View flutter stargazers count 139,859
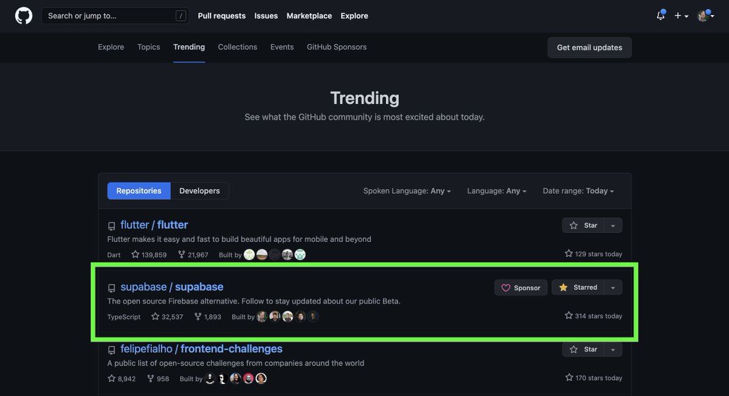Screen dimensions: 729x396 coord(149,254)
